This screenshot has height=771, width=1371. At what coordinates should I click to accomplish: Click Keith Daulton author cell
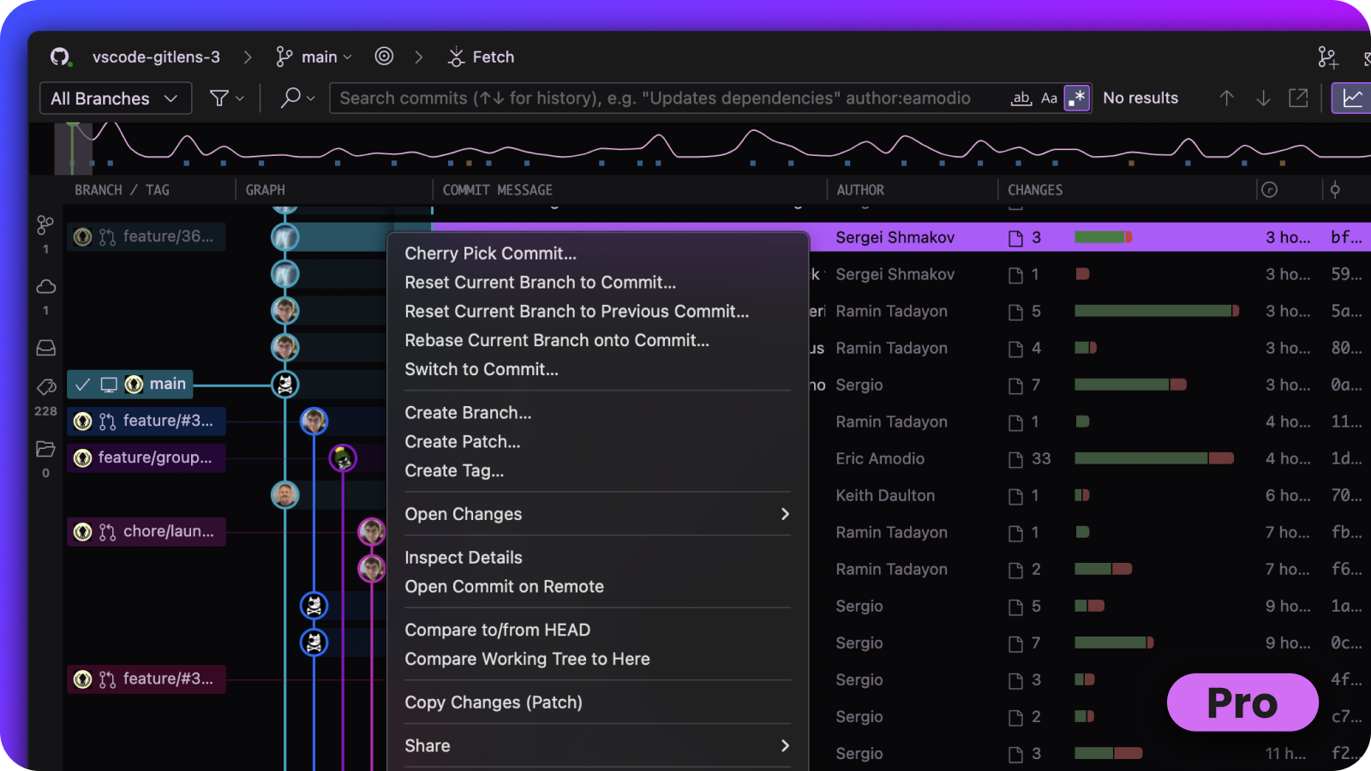pos(885,495)
